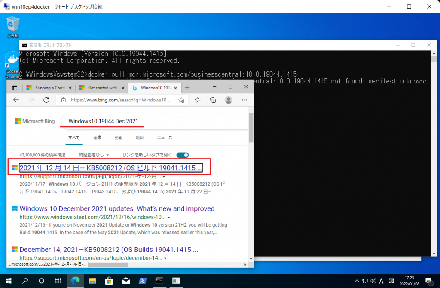
Task: Close the 'Running a Conta' tab
Action: [x=70, y=88]
